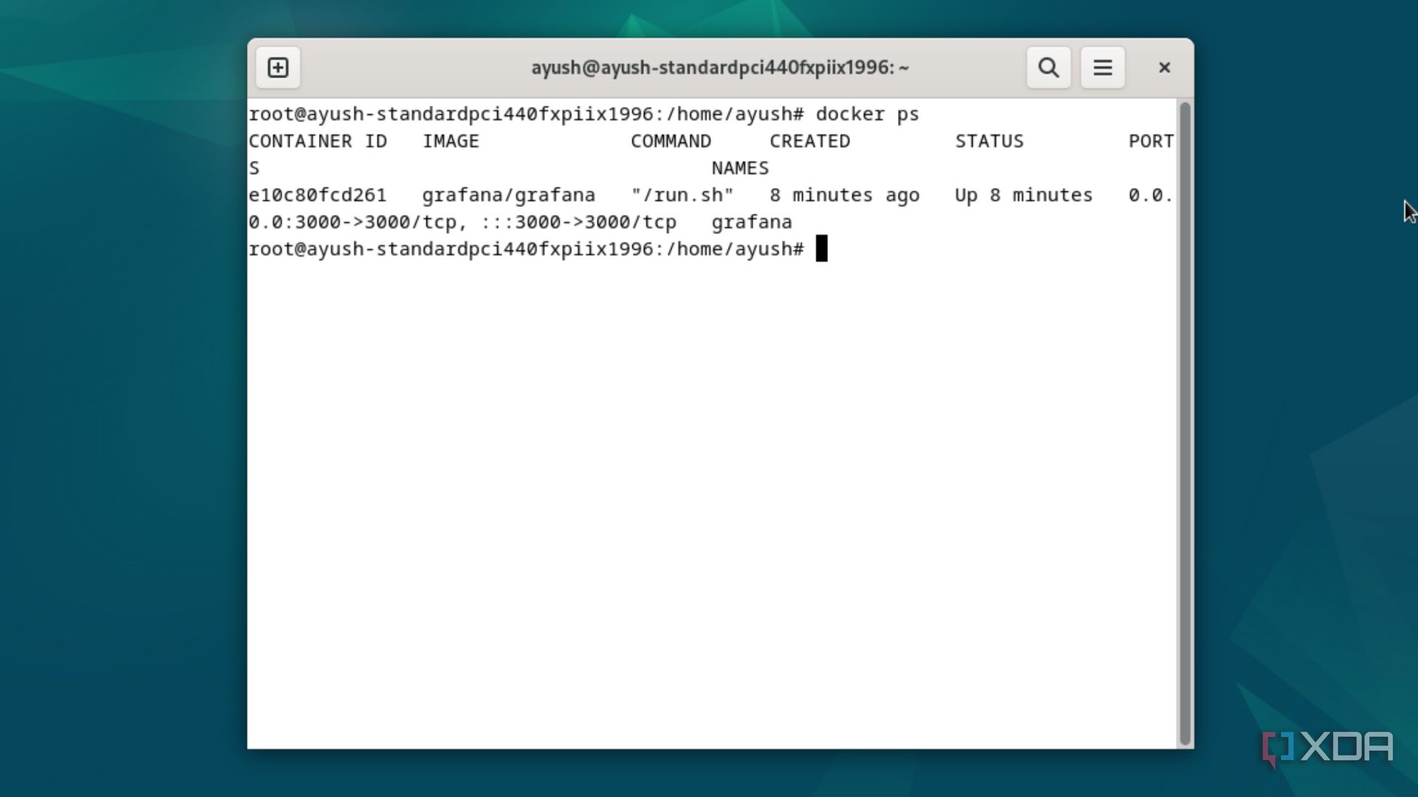Select the container ID e10c80fcd261
Screen dimensions: 1418x797
[318, 195]
